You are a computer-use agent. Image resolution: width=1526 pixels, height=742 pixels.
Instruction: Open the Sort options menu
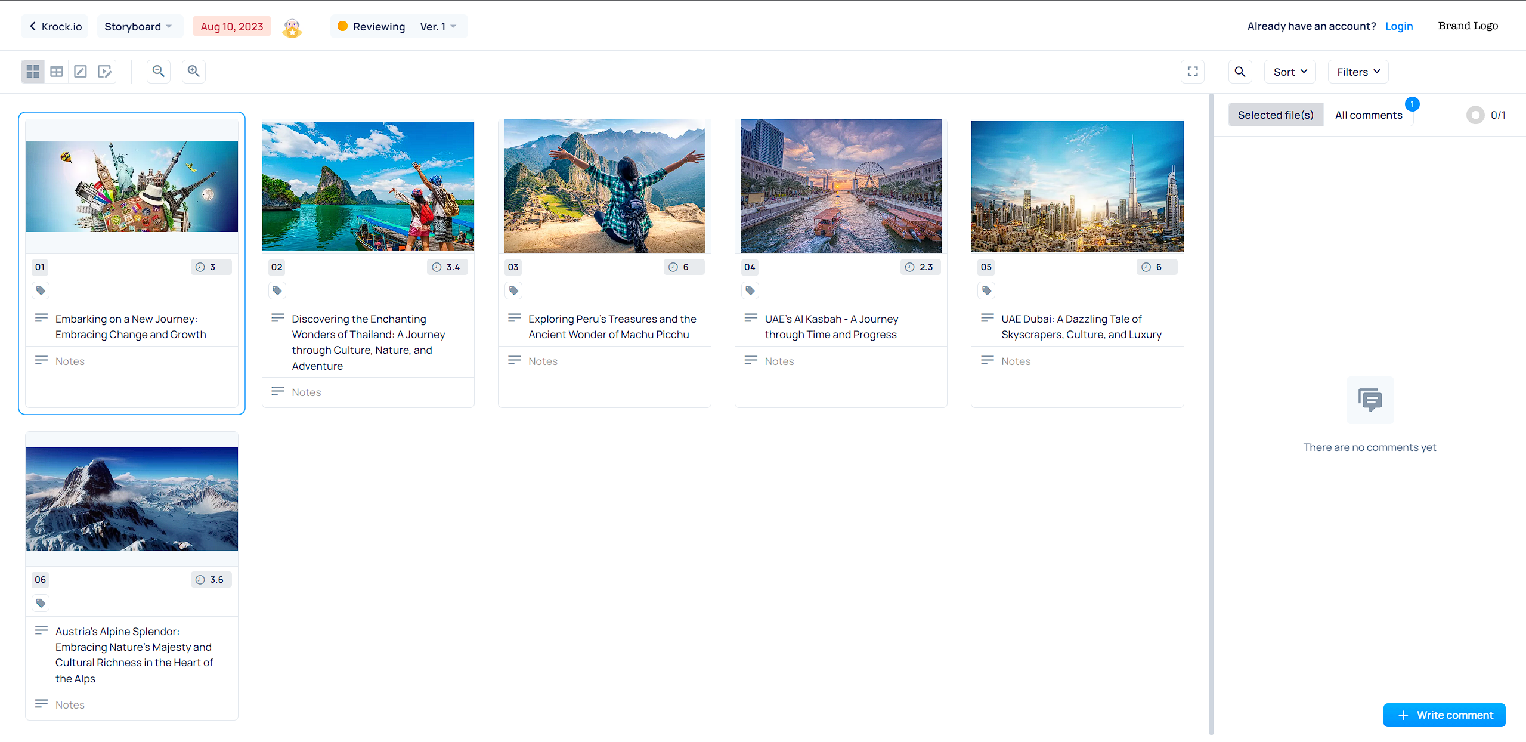(x=1290, y=71)
